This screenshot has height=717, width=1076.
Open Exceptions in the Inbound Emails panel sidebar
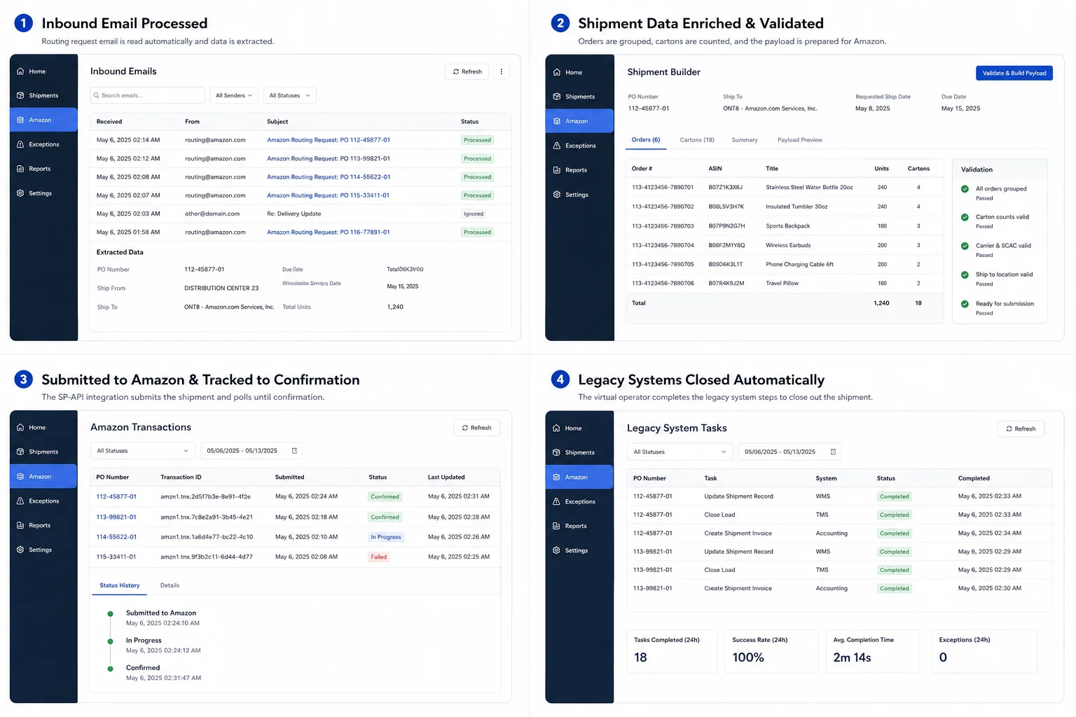[38, 144]
